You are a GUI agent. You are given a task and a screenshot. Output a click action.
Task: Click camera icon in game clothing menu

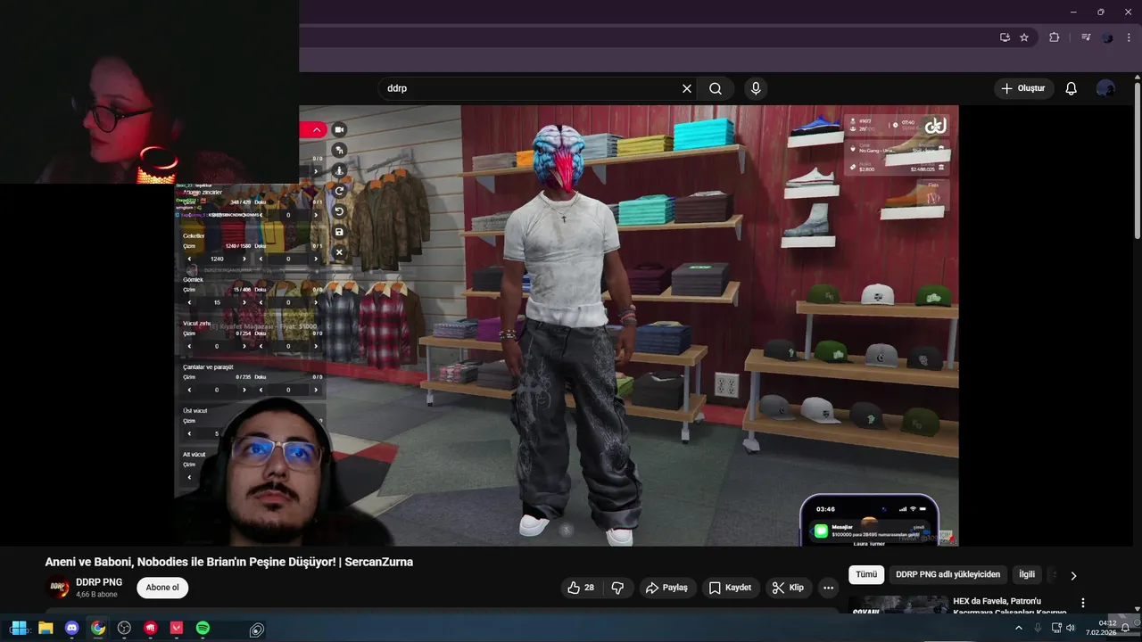339,129
